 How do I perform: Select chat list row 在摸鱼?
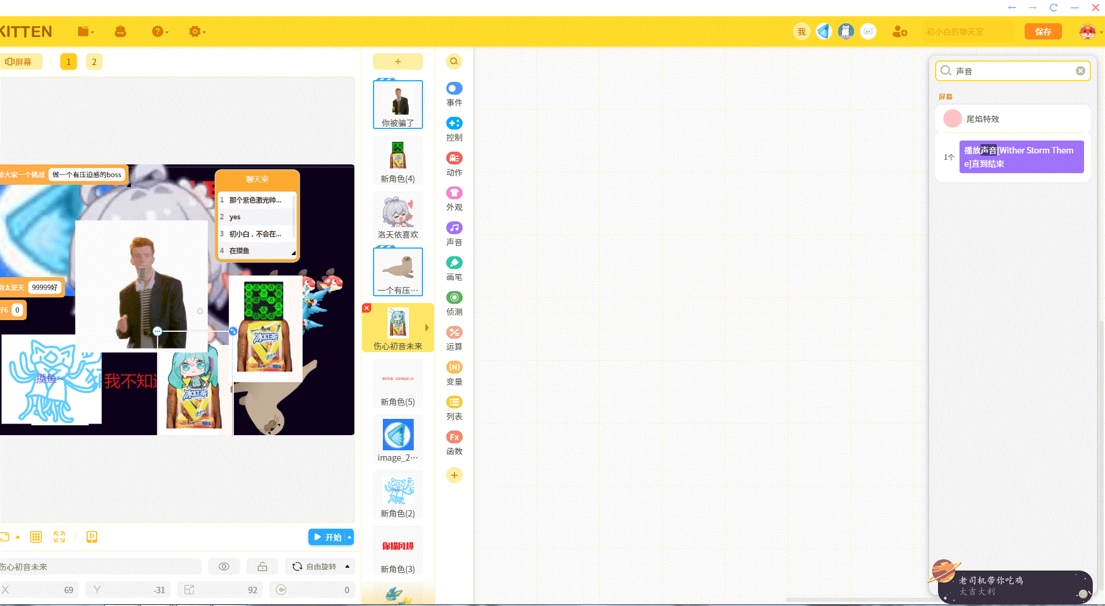tap(256, 251)
